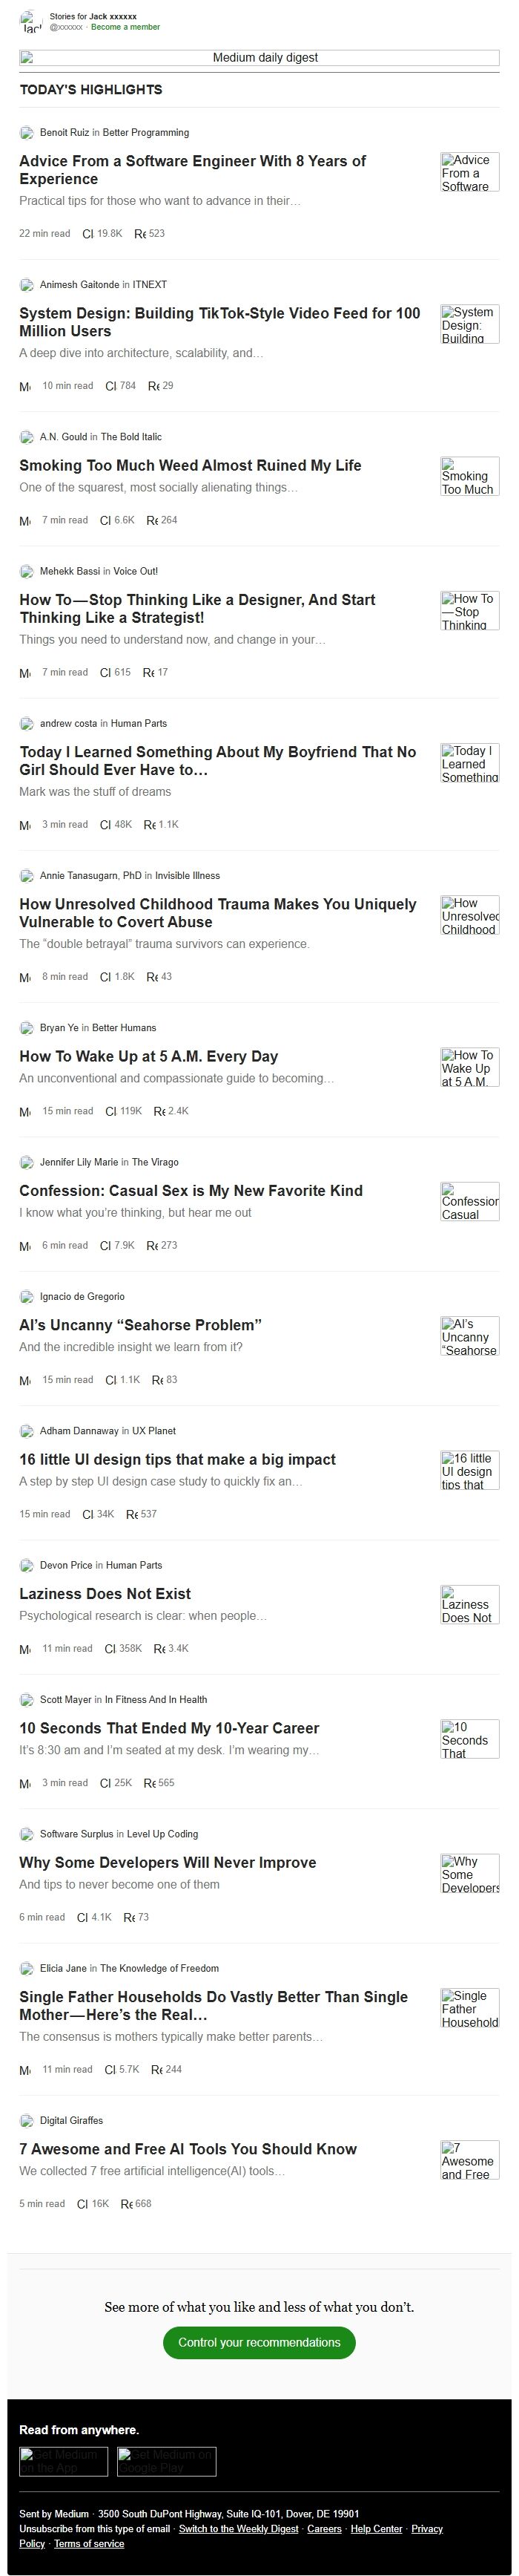
Task: Click Benoit Ruiz's author avatar
Action: coord(27,133)
